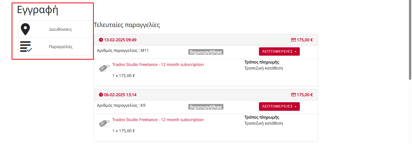
Task: Click the payment card icon on order M11
Action: tap(293, 40)
